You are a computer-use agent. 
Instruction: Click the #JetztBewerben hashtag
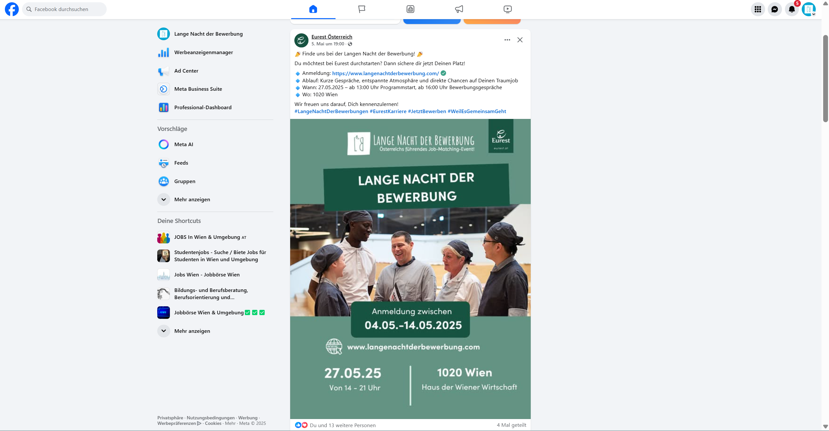[427, 111]
